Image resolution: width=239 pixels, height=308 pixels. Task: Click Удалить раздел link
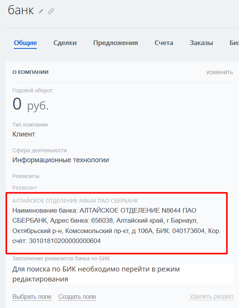pos(211,296)
